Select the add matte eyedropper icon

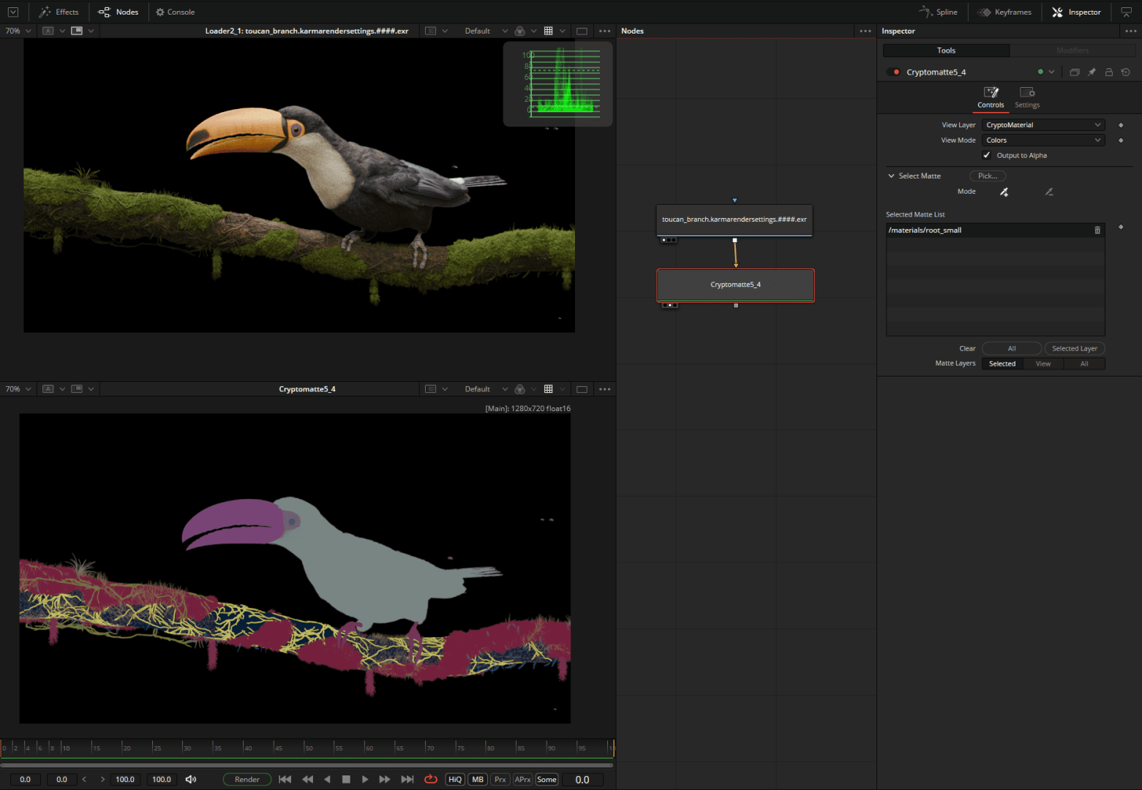1004,192
